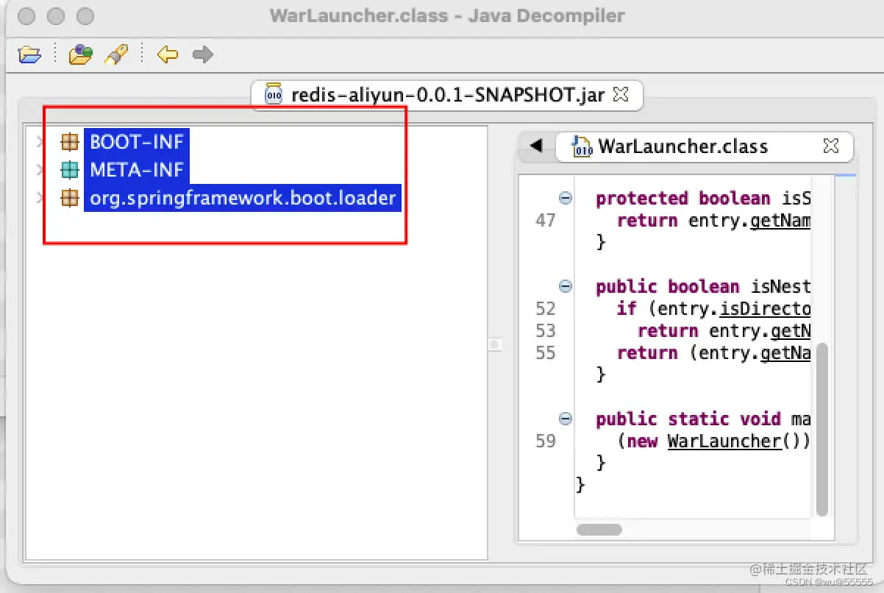Click line number 52 in gutter
This screenshot has height=593, width=884.
546,308
